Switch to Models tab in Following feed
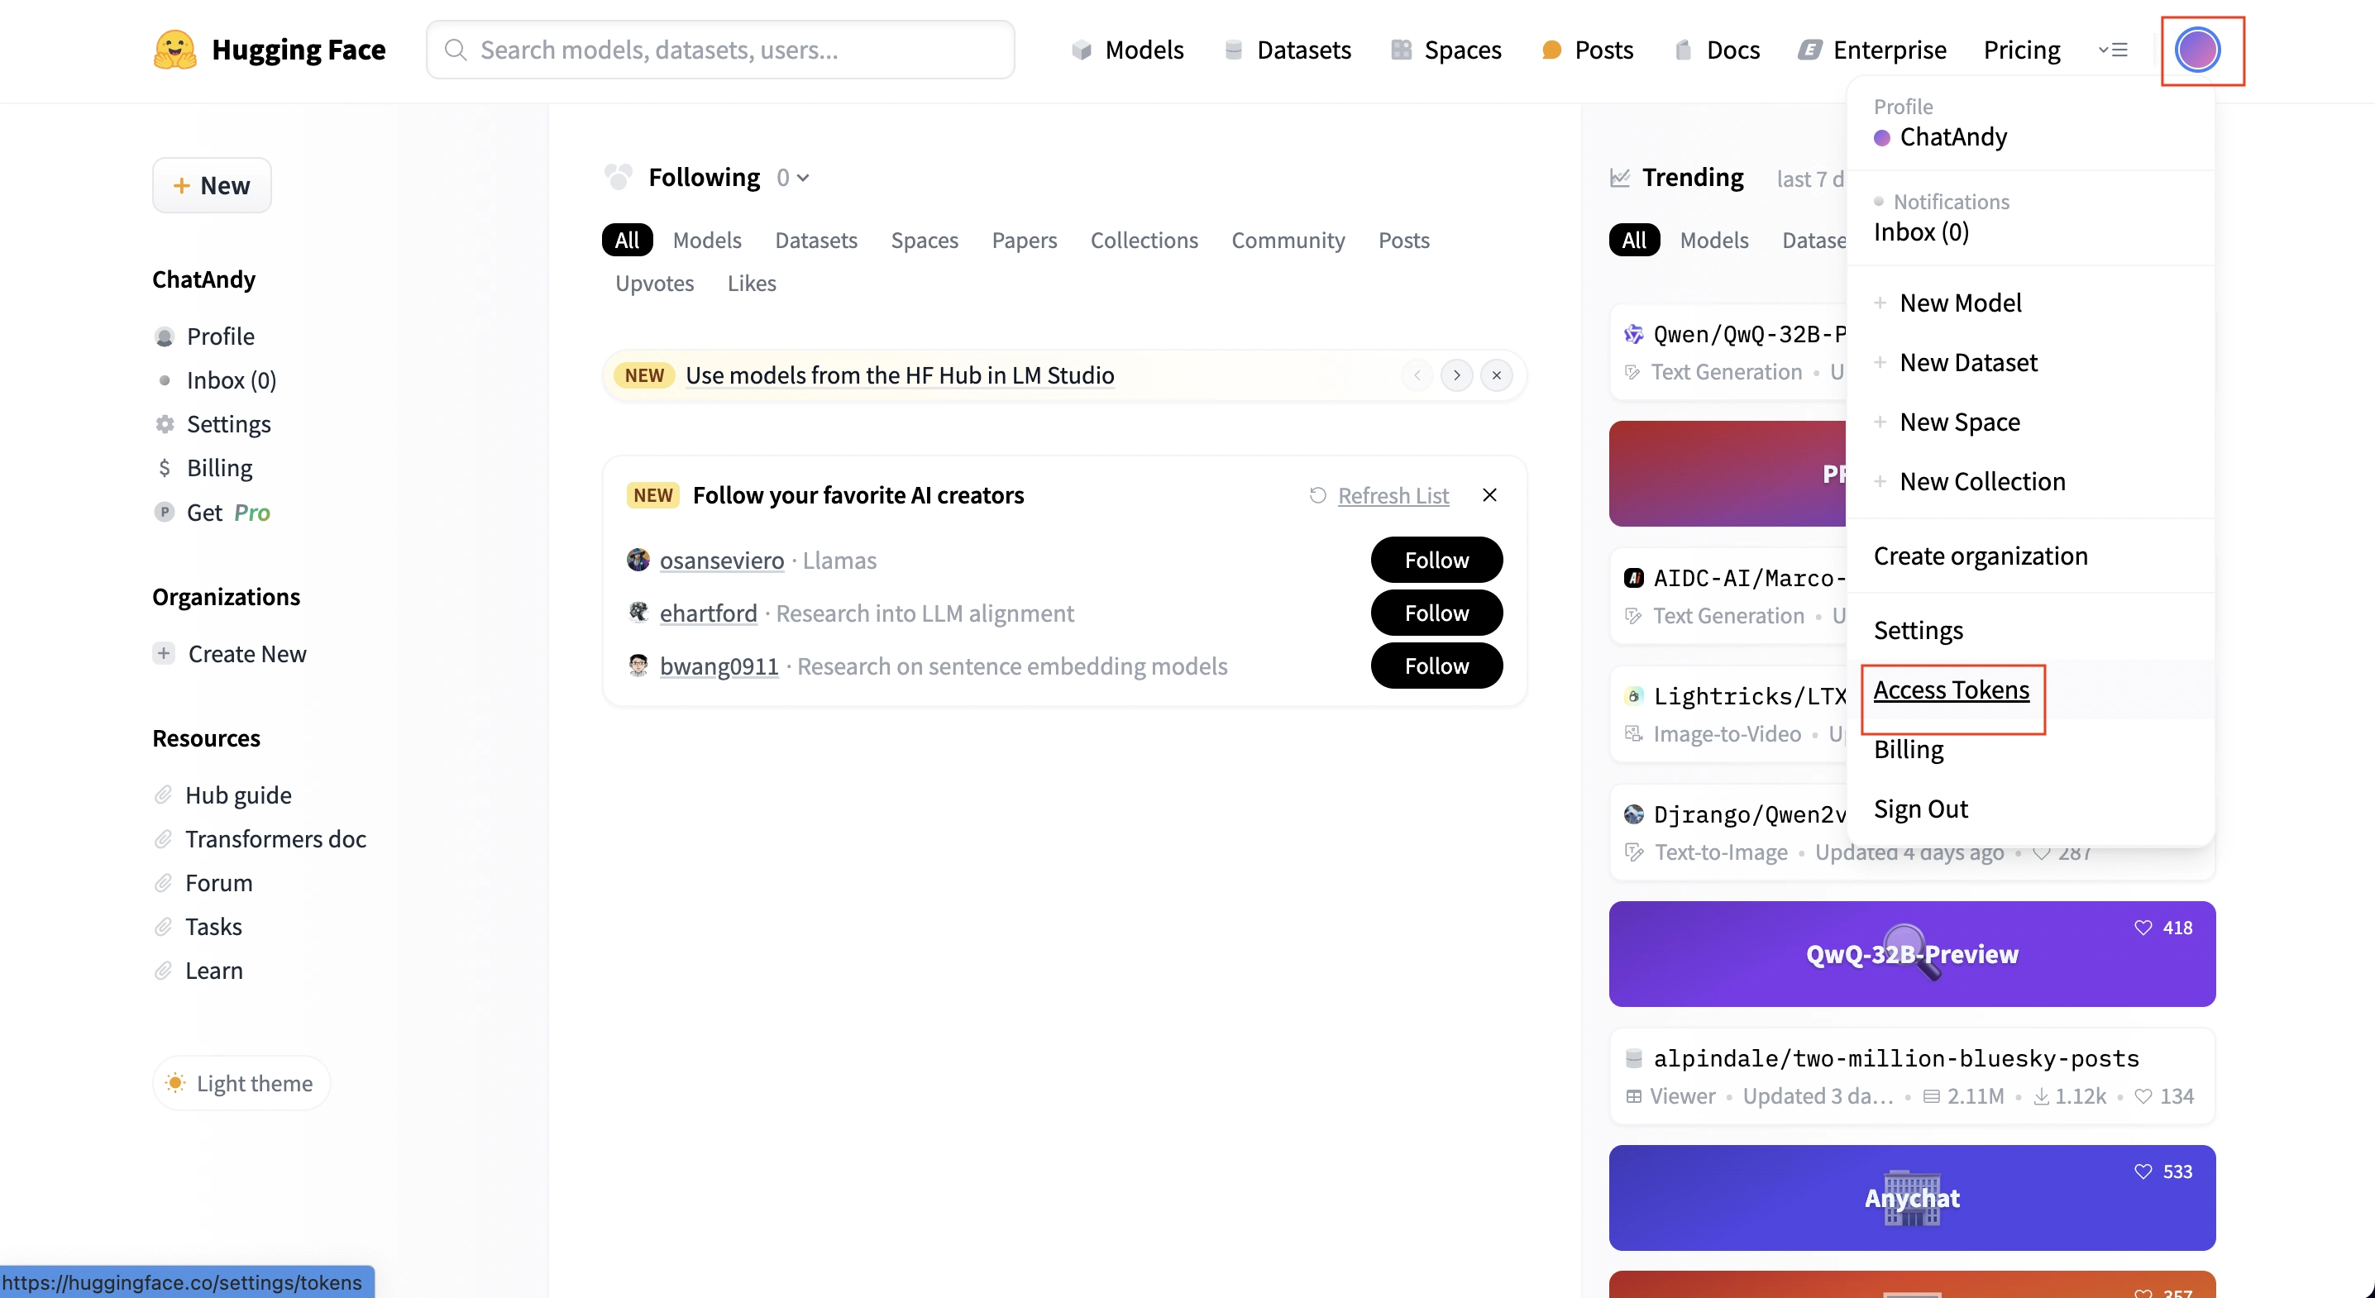Image resolution: width=2375 pixels, height=1298 pixels. click(x=706, y=241)
